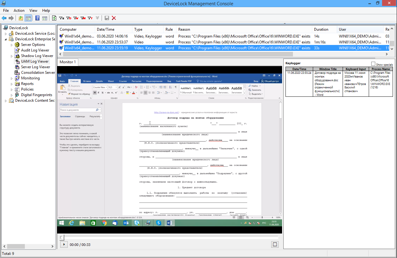The width and height of the screenshot is (397, 258).
Task: Select UAM Log Viewer in the tree
Action: (x=35, y=61)
